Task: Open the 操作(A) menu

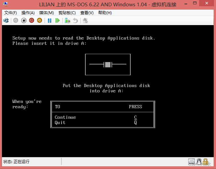Action: pyautogui.click(x=28, y=13)
